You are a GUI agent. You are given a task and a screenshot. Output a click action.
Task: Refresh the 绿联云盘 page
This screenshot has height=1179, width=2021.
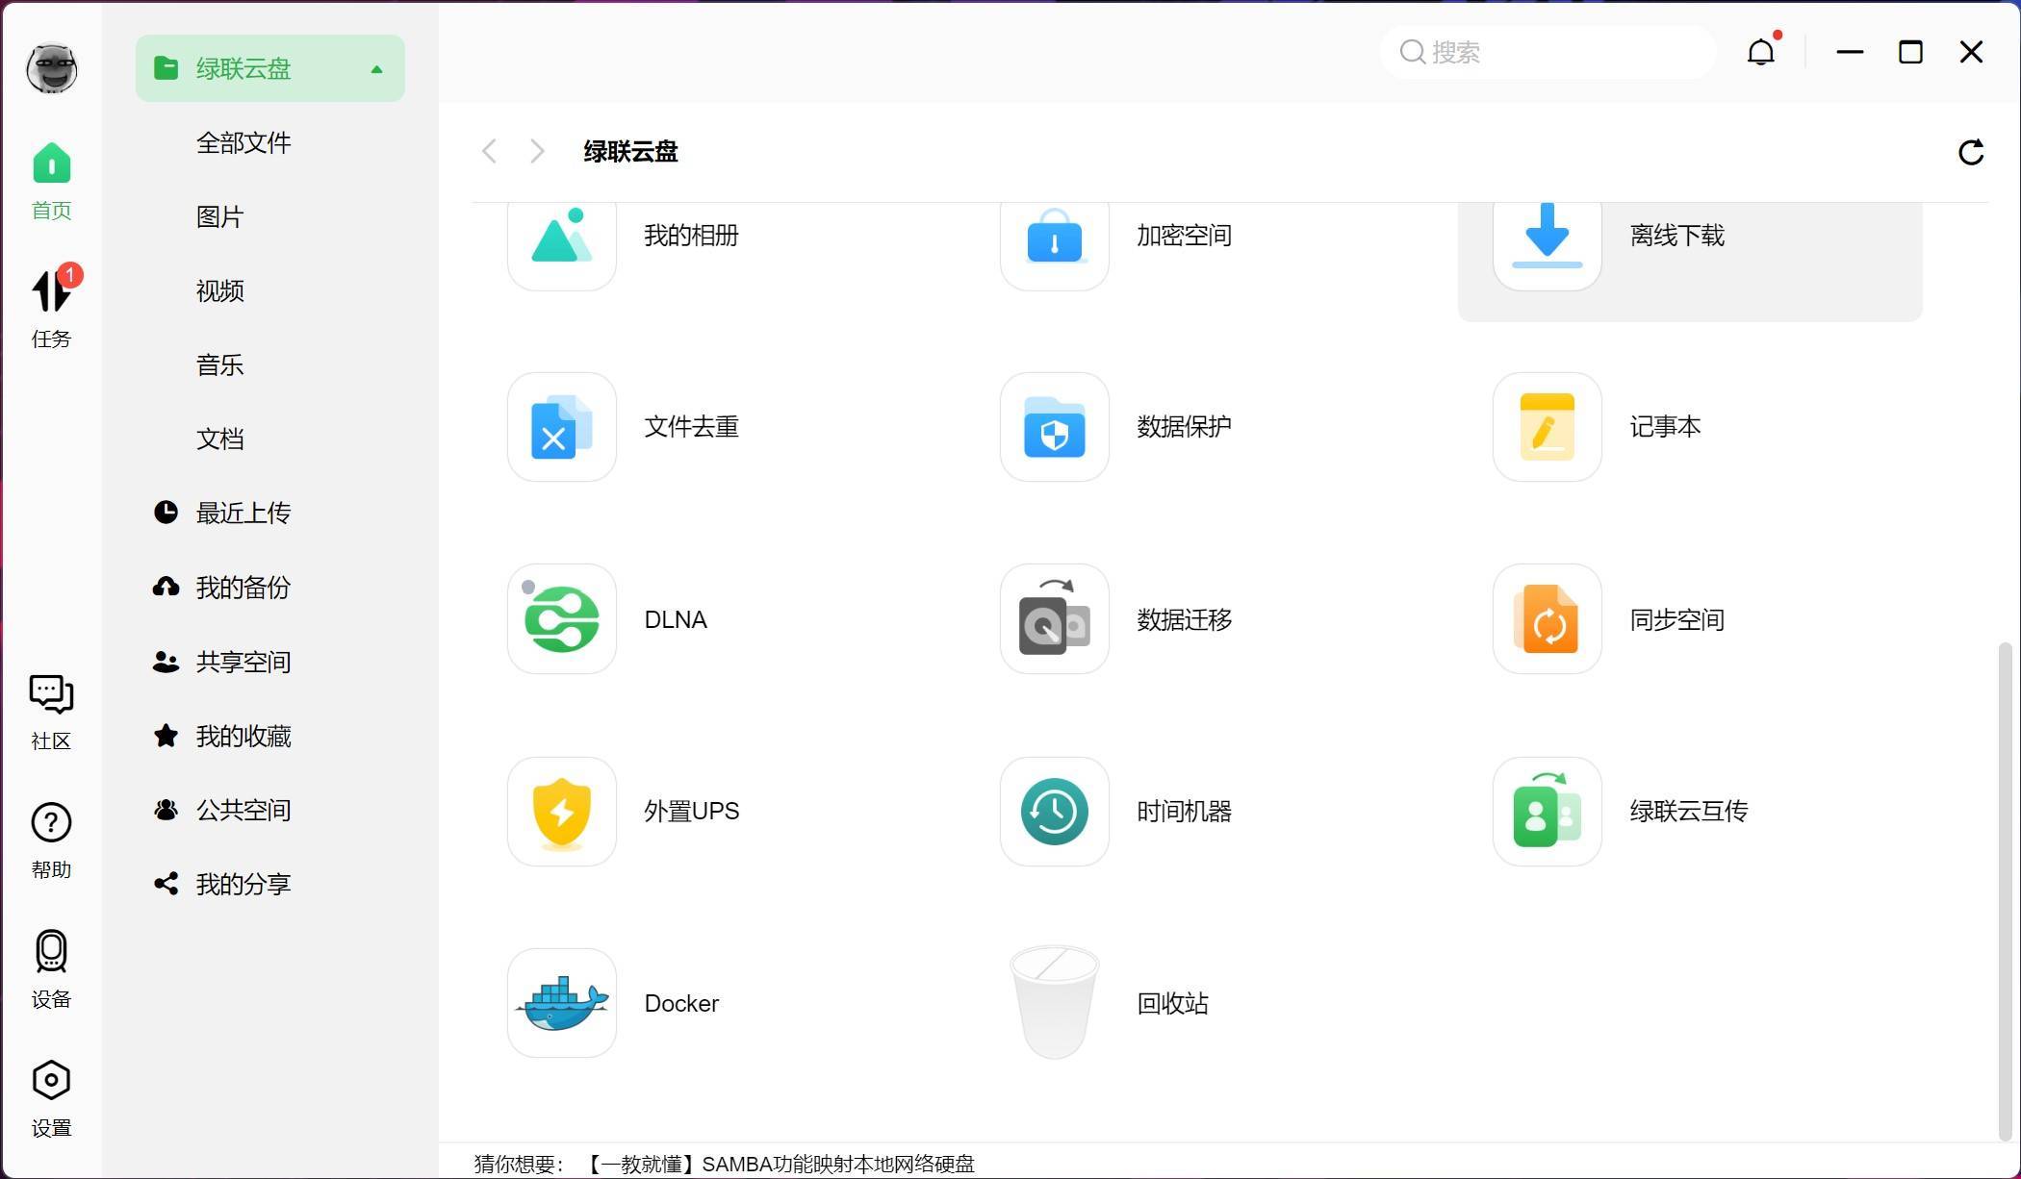(1971, 152)
